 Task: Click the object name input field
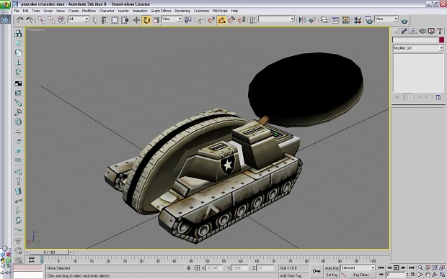tap(415, 40)
